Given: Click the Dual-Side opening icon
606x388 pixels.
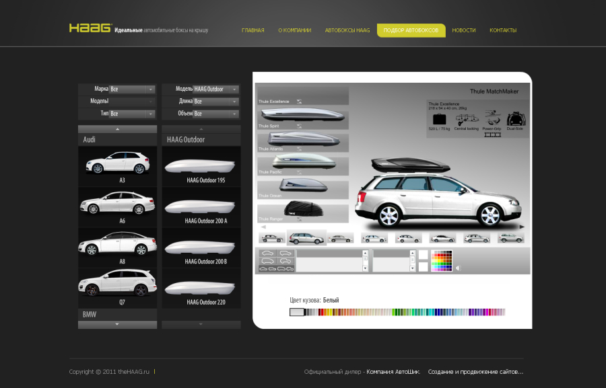Looking at the screenshot, I should tap(515, 119).
